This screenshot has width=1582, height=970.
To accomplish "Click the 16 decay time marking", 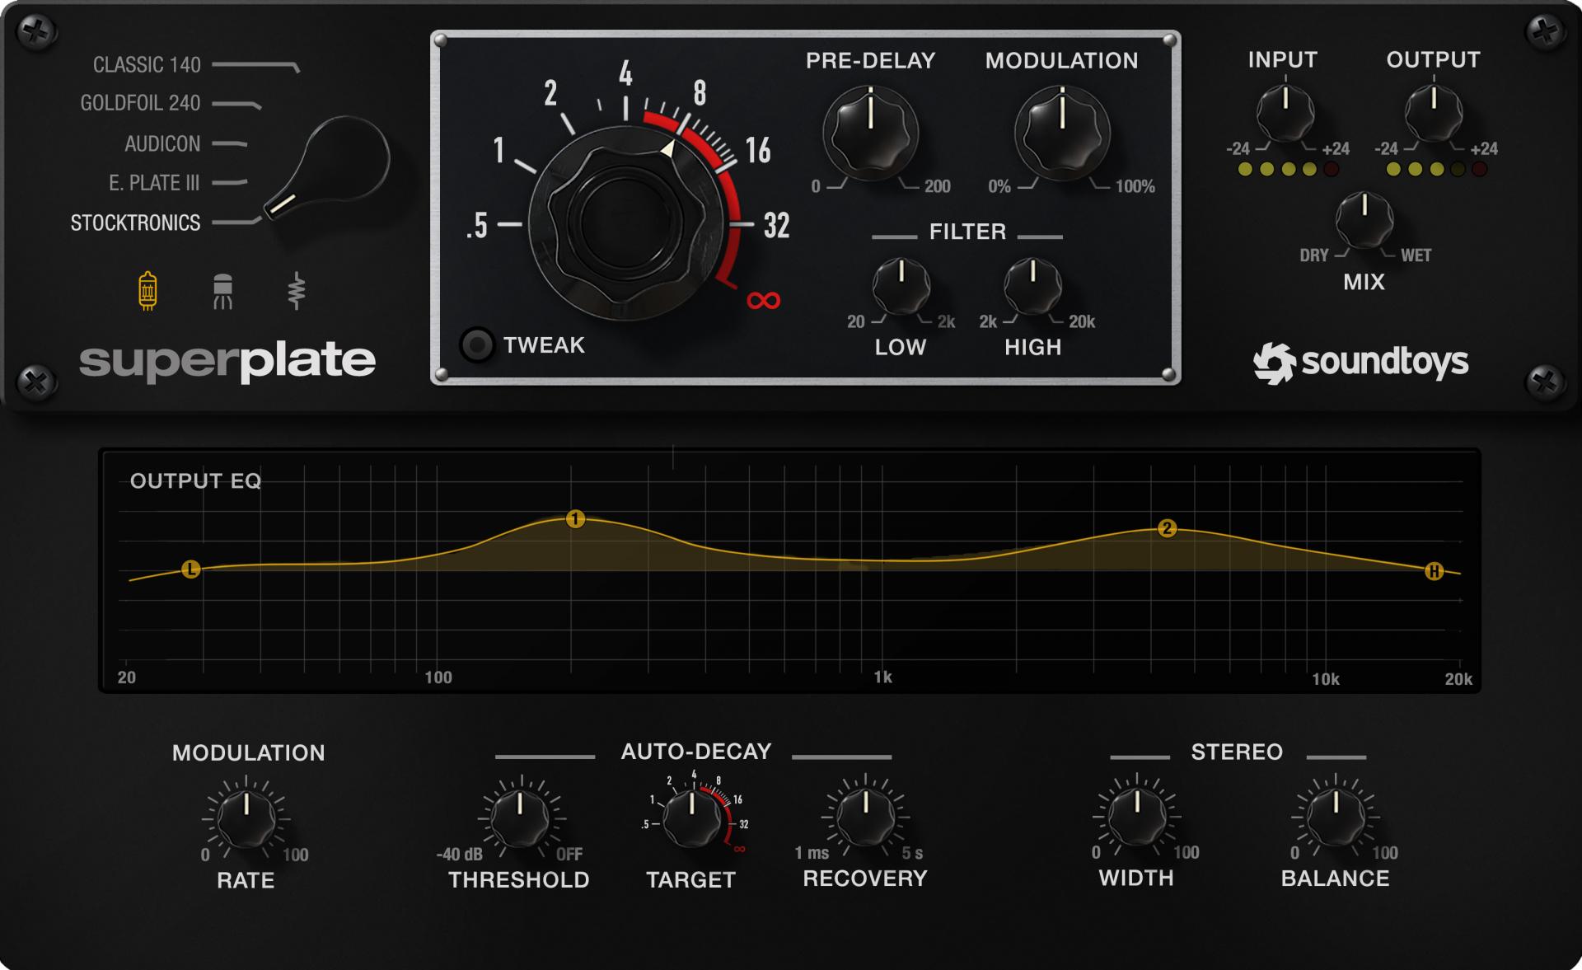I will click(x=758, y=150).
